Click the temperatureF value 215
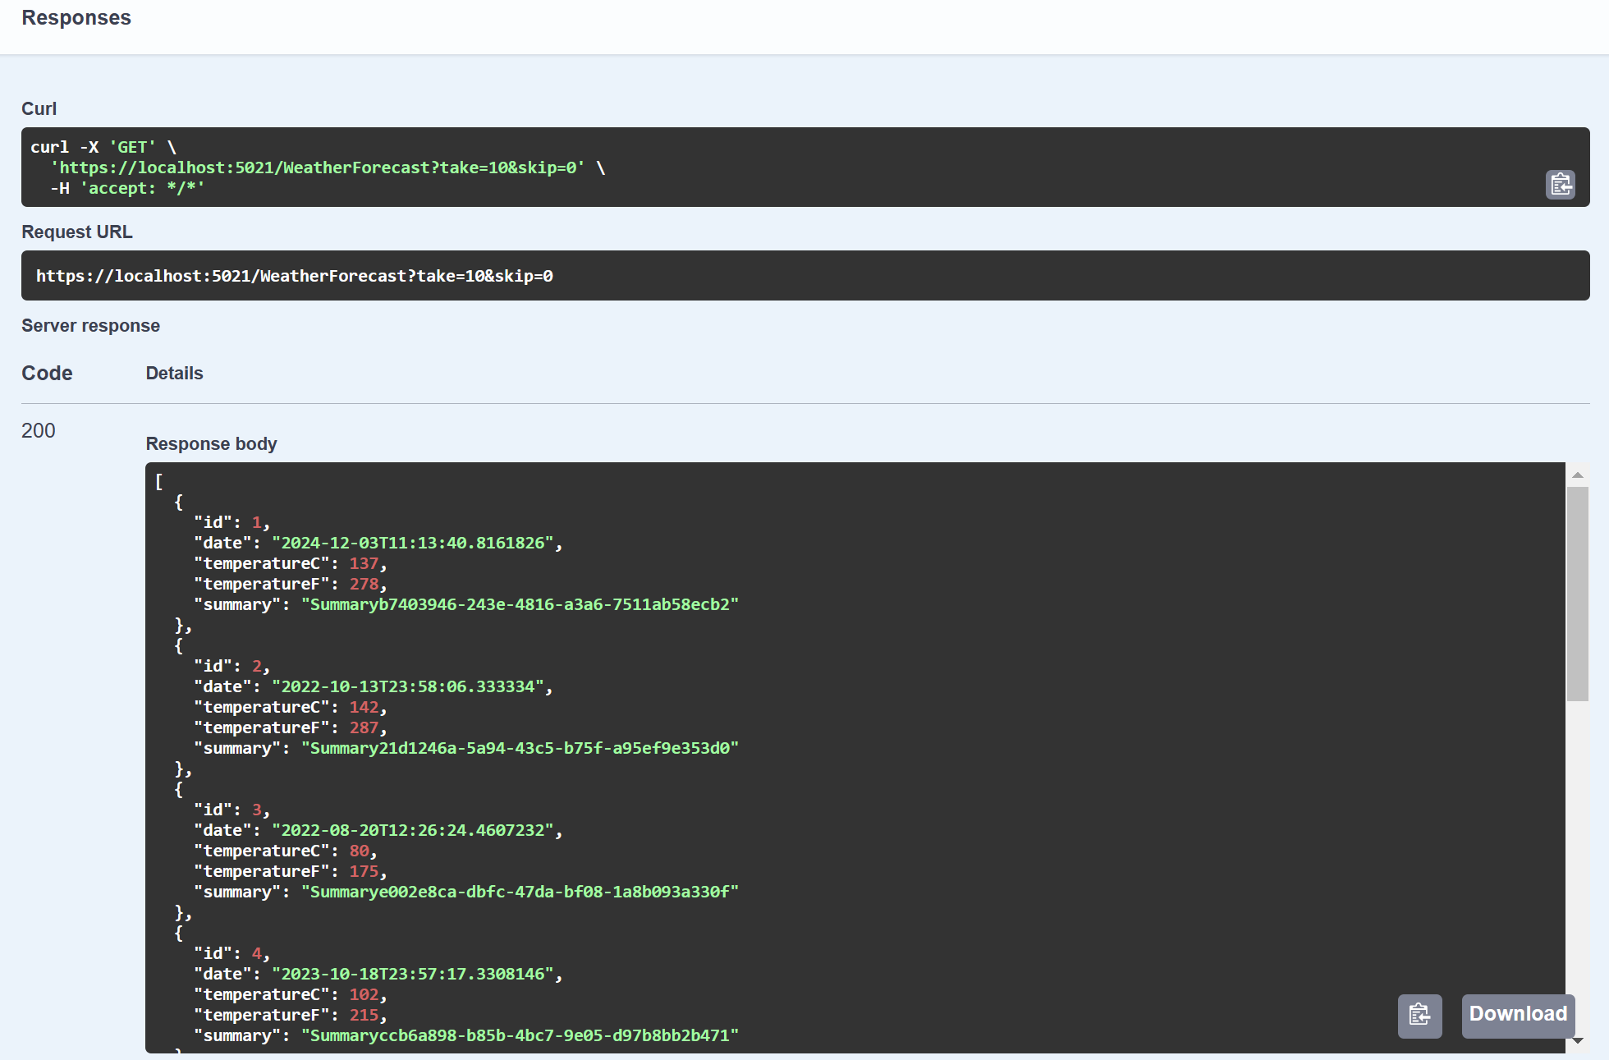This screenshot has width=1609, height=1060. [364, 1016]
